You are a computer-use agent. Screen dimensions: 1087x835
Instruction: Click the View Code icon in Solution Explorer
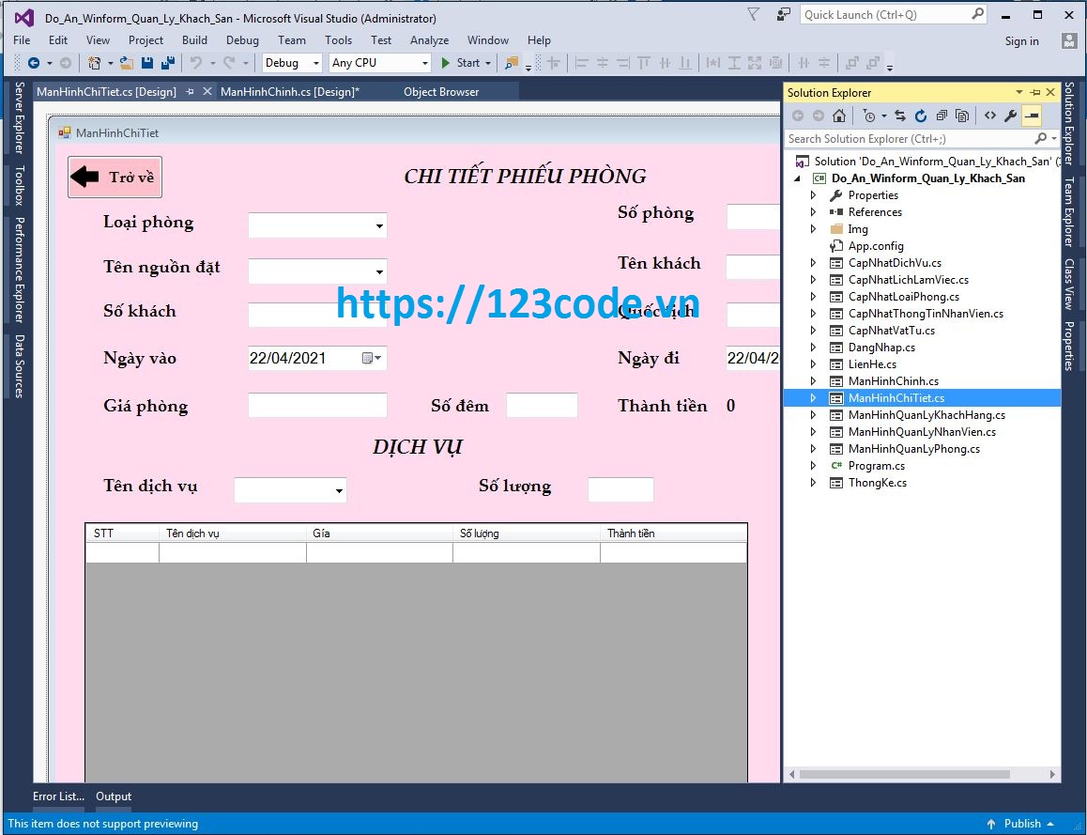click(990, 115)
